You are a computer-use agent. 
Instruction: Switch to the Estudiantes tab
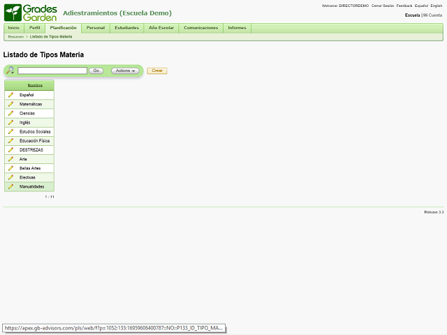(126, 28)
